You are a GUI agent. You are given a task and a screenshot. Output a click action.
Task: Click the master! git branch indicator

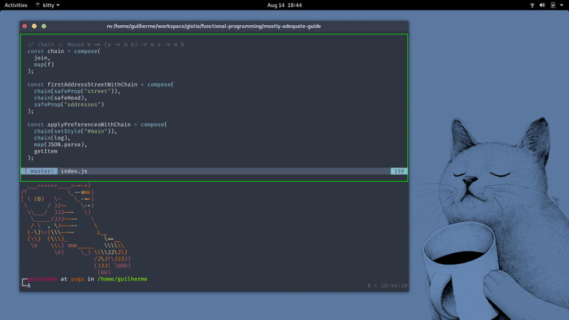pos(41,171)
